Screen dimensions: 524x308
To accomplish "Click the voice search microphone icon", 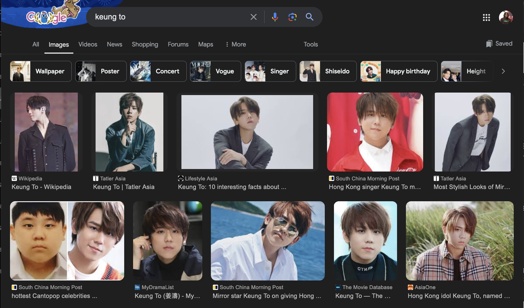I will tap(275, 17).
